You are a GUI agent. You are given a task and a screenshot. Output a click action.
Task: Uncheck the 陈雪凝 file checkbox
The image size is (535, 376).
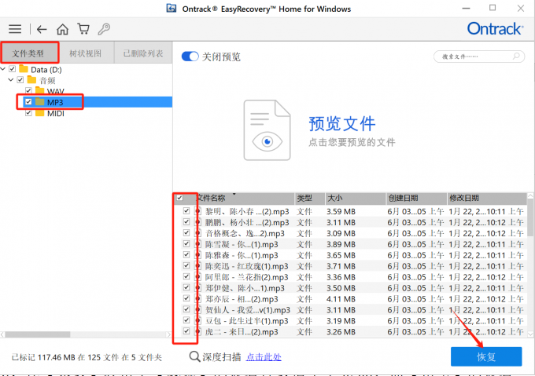[x=186, y=243]
